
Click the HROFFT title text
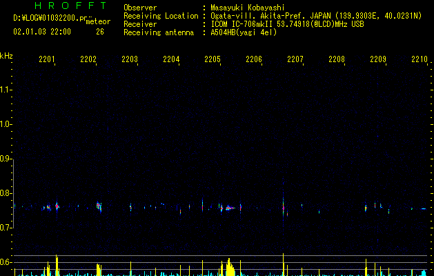coord(70,6)
